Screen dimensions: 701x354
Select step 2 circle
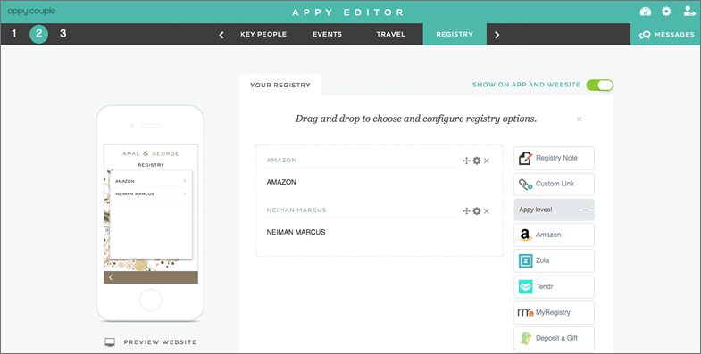click(39, 34)
